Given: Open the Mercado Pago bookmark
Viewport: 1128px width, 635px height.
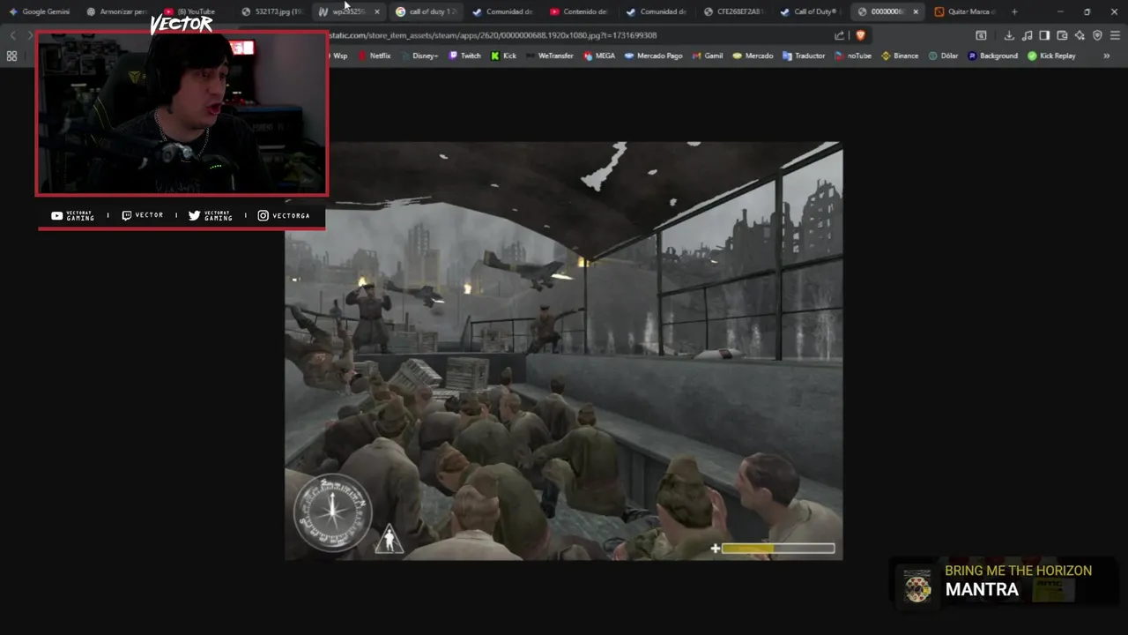Looking at the screenshot, I should coord(654,56).
